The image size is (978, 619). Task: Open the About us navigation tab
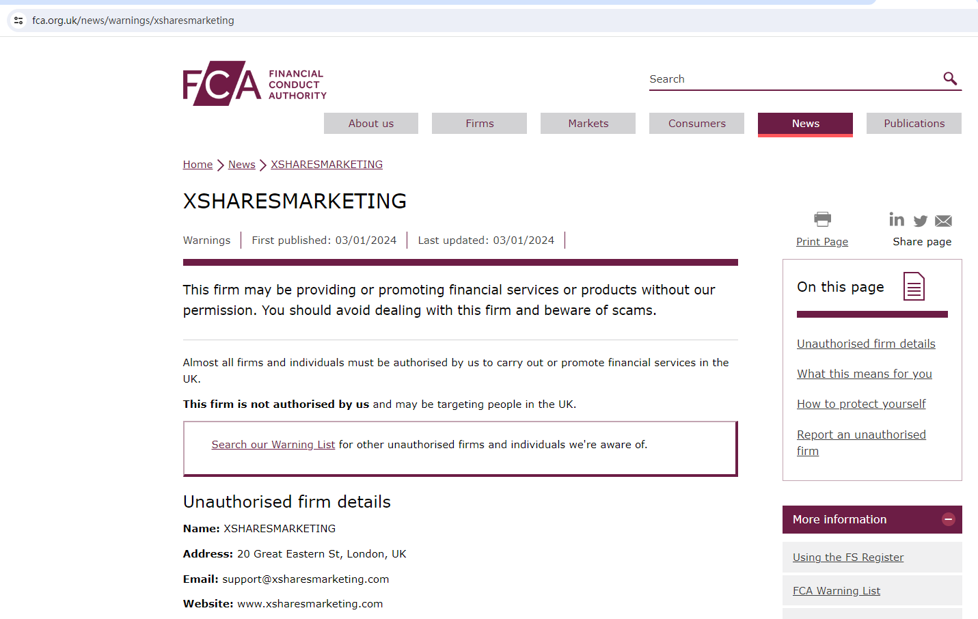(x=371, y=124)
